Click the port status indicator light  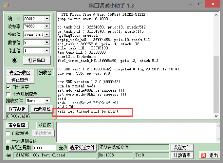point(14,60)
